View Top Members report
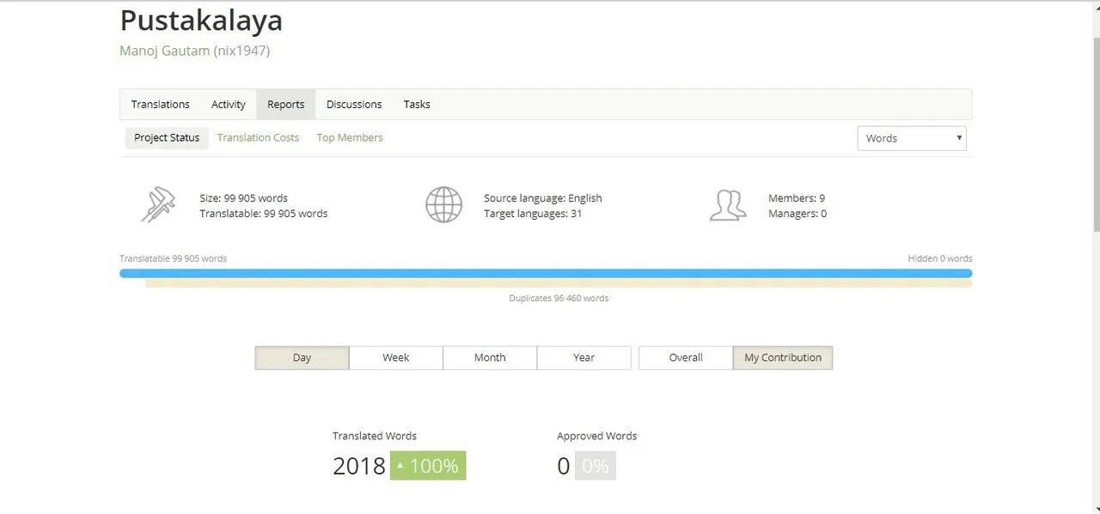Image resolution: width=1100 pixels, height=514 pixels. (x=350, y=138)
